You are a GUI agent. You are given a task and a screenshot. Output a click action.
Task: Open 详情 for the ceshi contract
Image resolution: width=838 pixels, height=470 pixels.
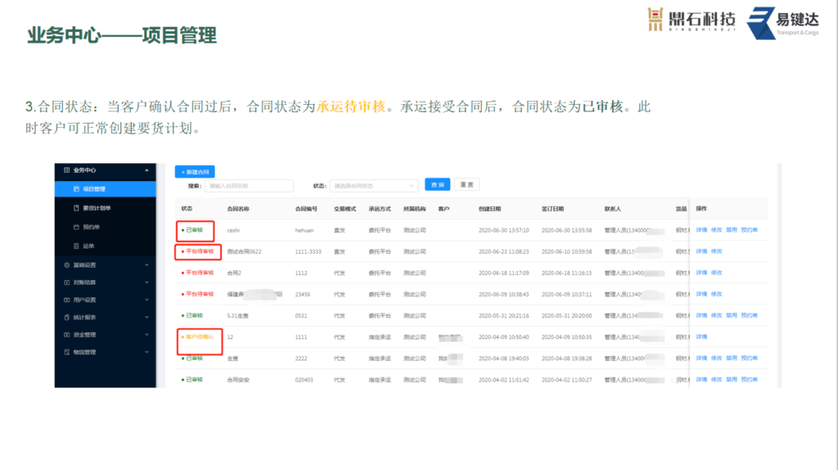point(701,230)
